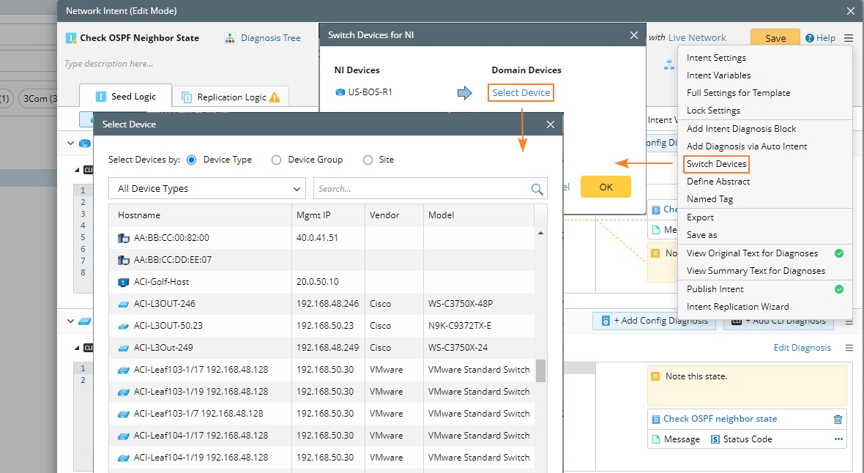This screenshot has height=473, width=864.
Task: Click the US-BOS-R1 router icon
Action: pyautogui.click(x=340, y=93)
